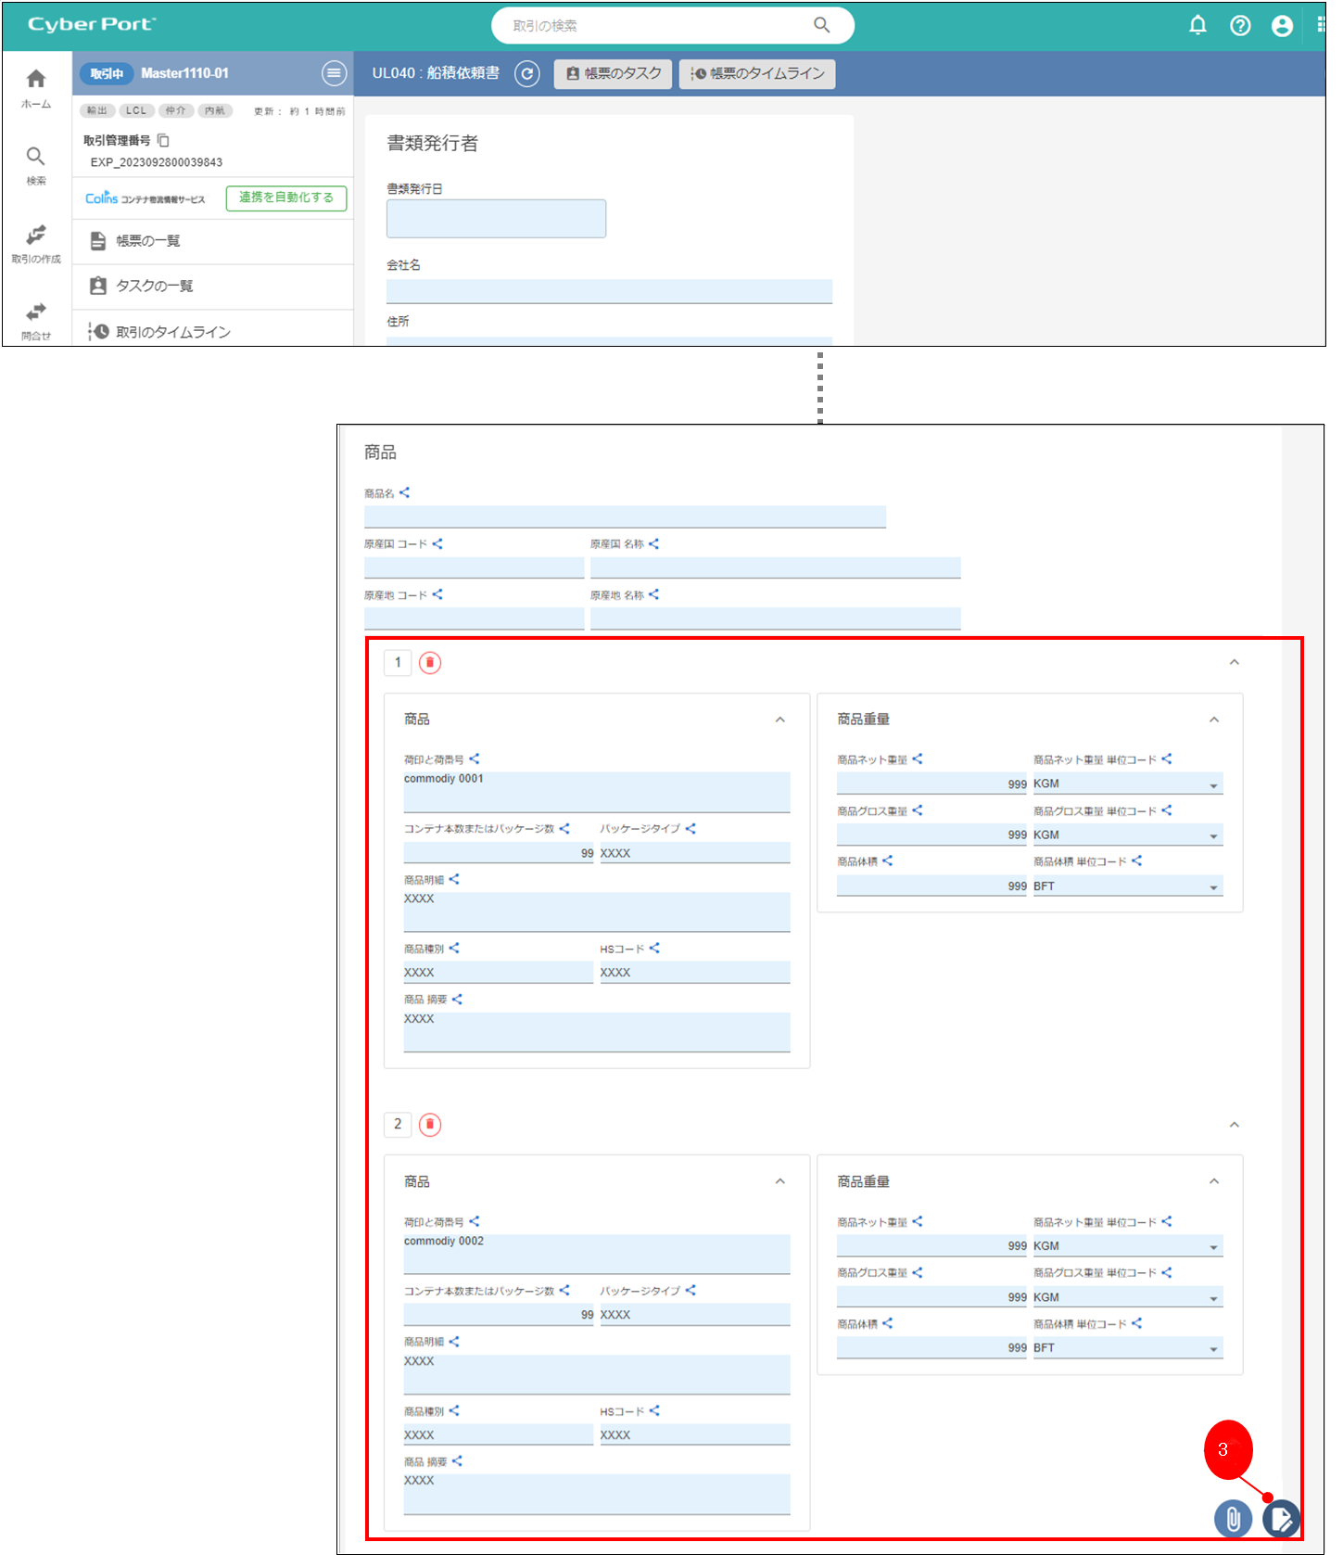Click the hamburger menu next to Master1110-01
1343x1555 pixels.
pos(334,73)
